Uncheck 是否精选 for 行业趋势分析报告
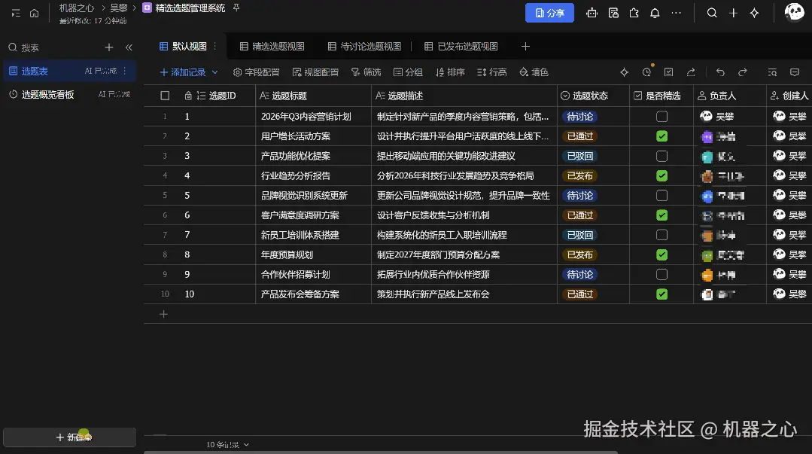 click(x=661, y=175)
